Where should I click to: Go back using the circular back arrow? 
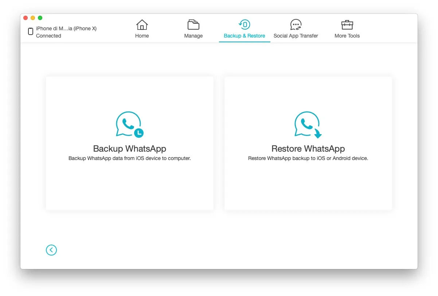pyautogui.click(x=51, y=250)
